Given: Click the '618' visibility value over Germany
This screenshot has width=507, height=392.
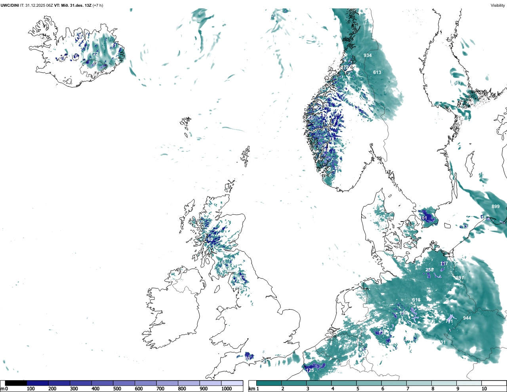Looking at the screenshot, I should point(416,300).
